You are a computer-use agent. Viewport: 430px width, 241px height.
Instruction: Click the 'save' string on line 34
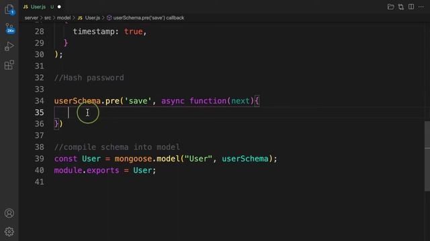click(x=138, y=101)
